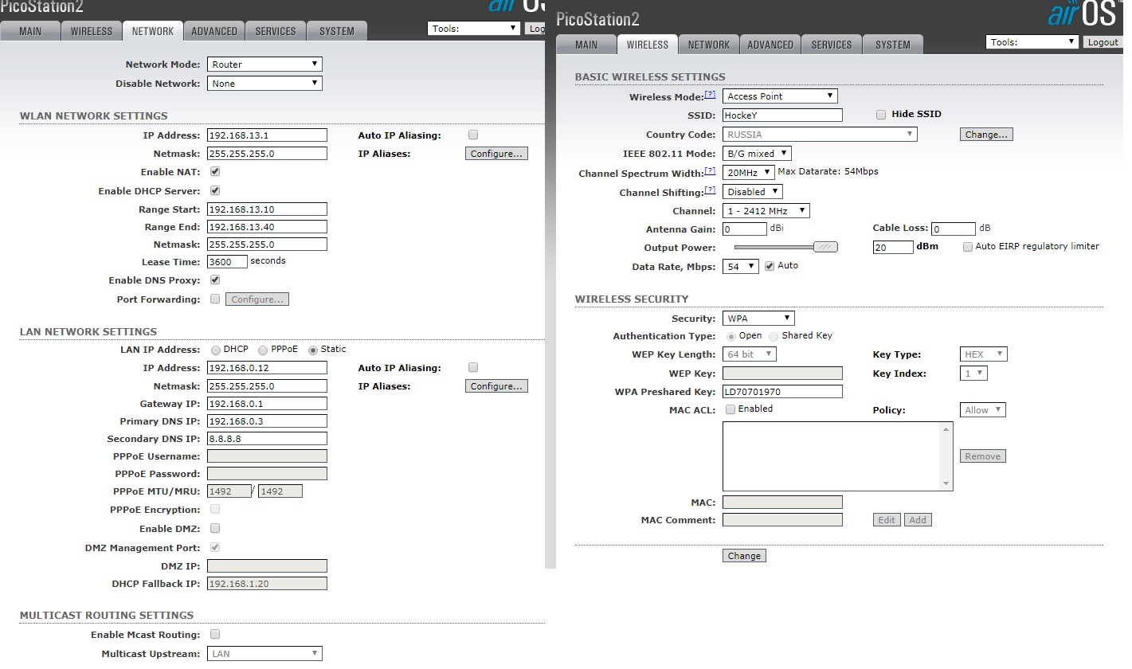Expand the Tools dropdown in the network window
Viewport: 1132px width, 669px height.
tap(474, 29)
